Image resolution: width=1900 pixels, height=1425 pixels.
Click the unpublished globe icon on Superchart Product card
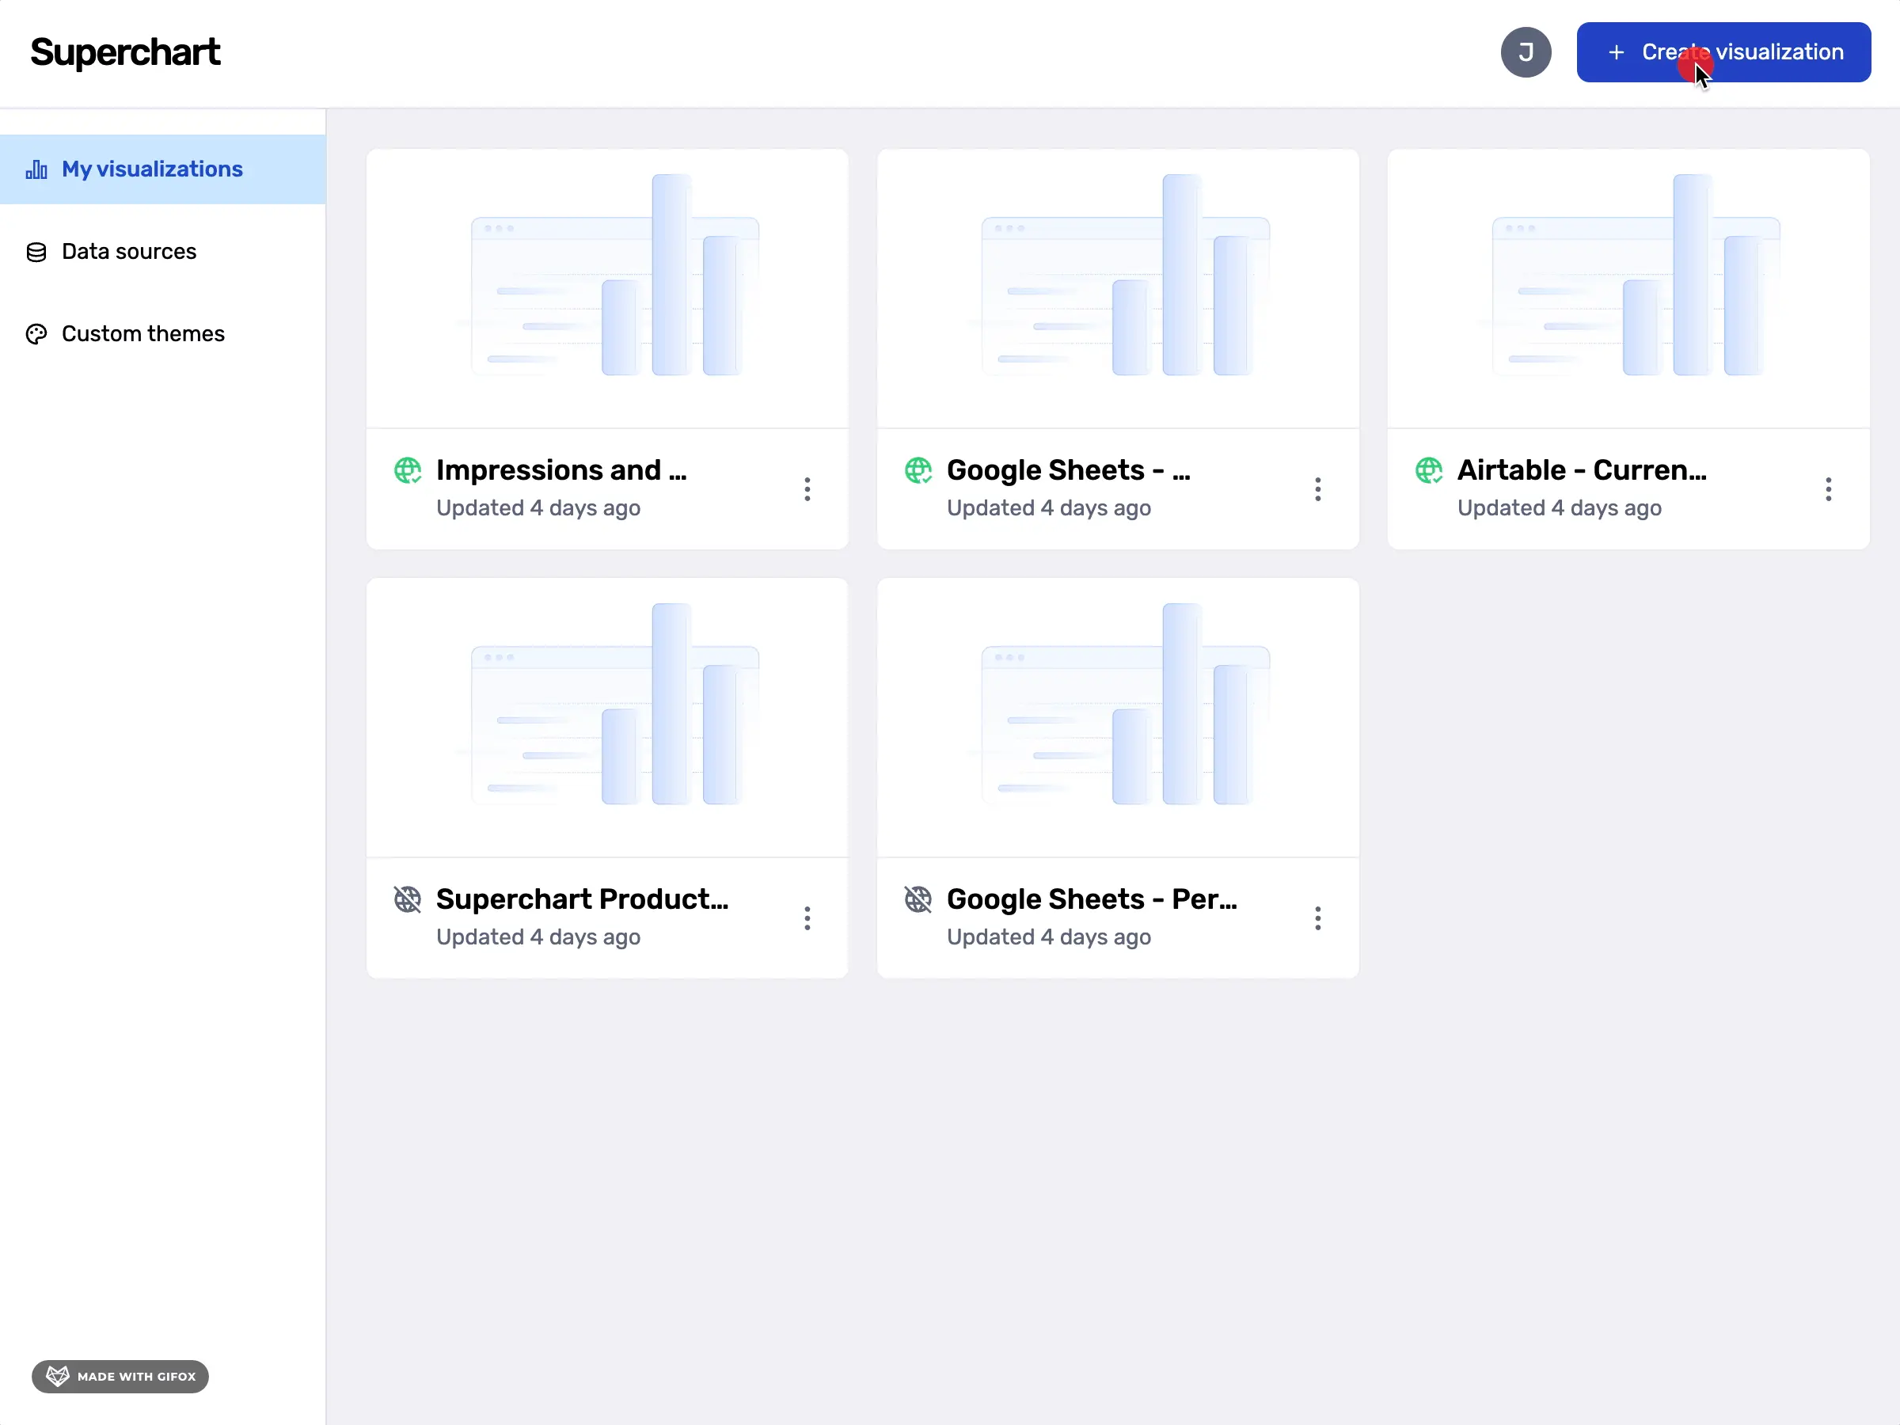point(408,899)
